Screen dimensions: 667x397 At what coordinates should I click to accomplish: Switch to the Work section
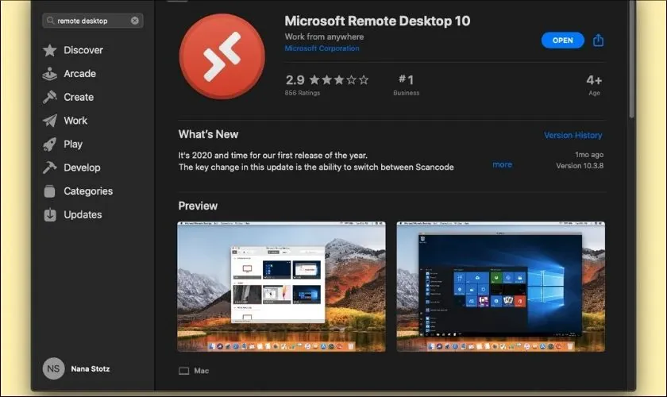[75, 121]
